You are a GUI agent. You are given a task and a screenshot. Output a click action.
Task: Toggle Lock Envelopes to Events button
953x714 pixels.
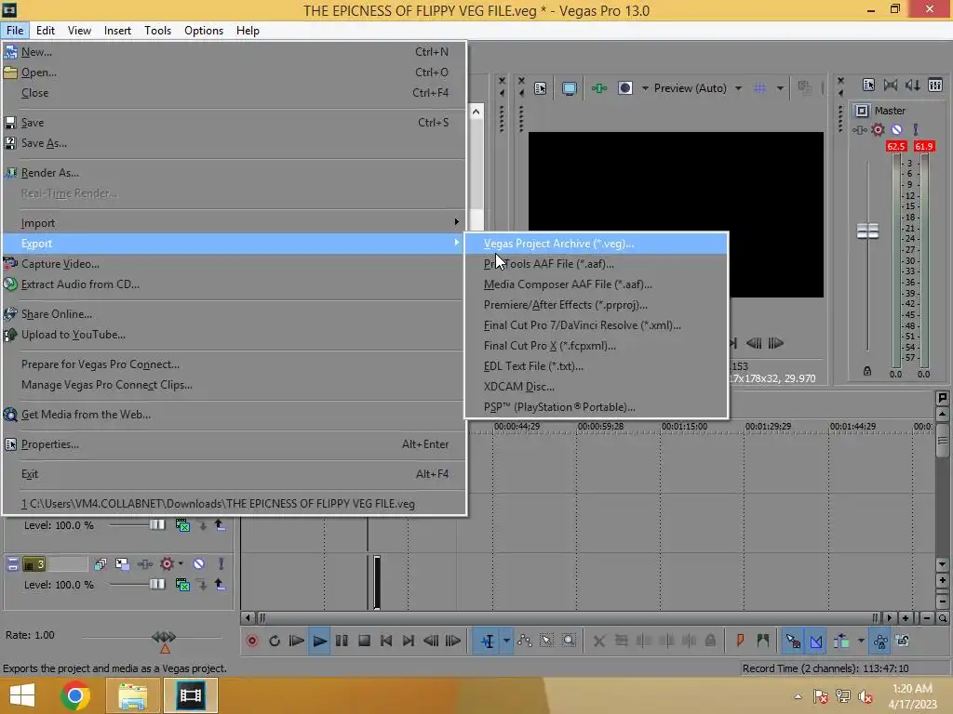pyautogui.click(x=880, y=641)
